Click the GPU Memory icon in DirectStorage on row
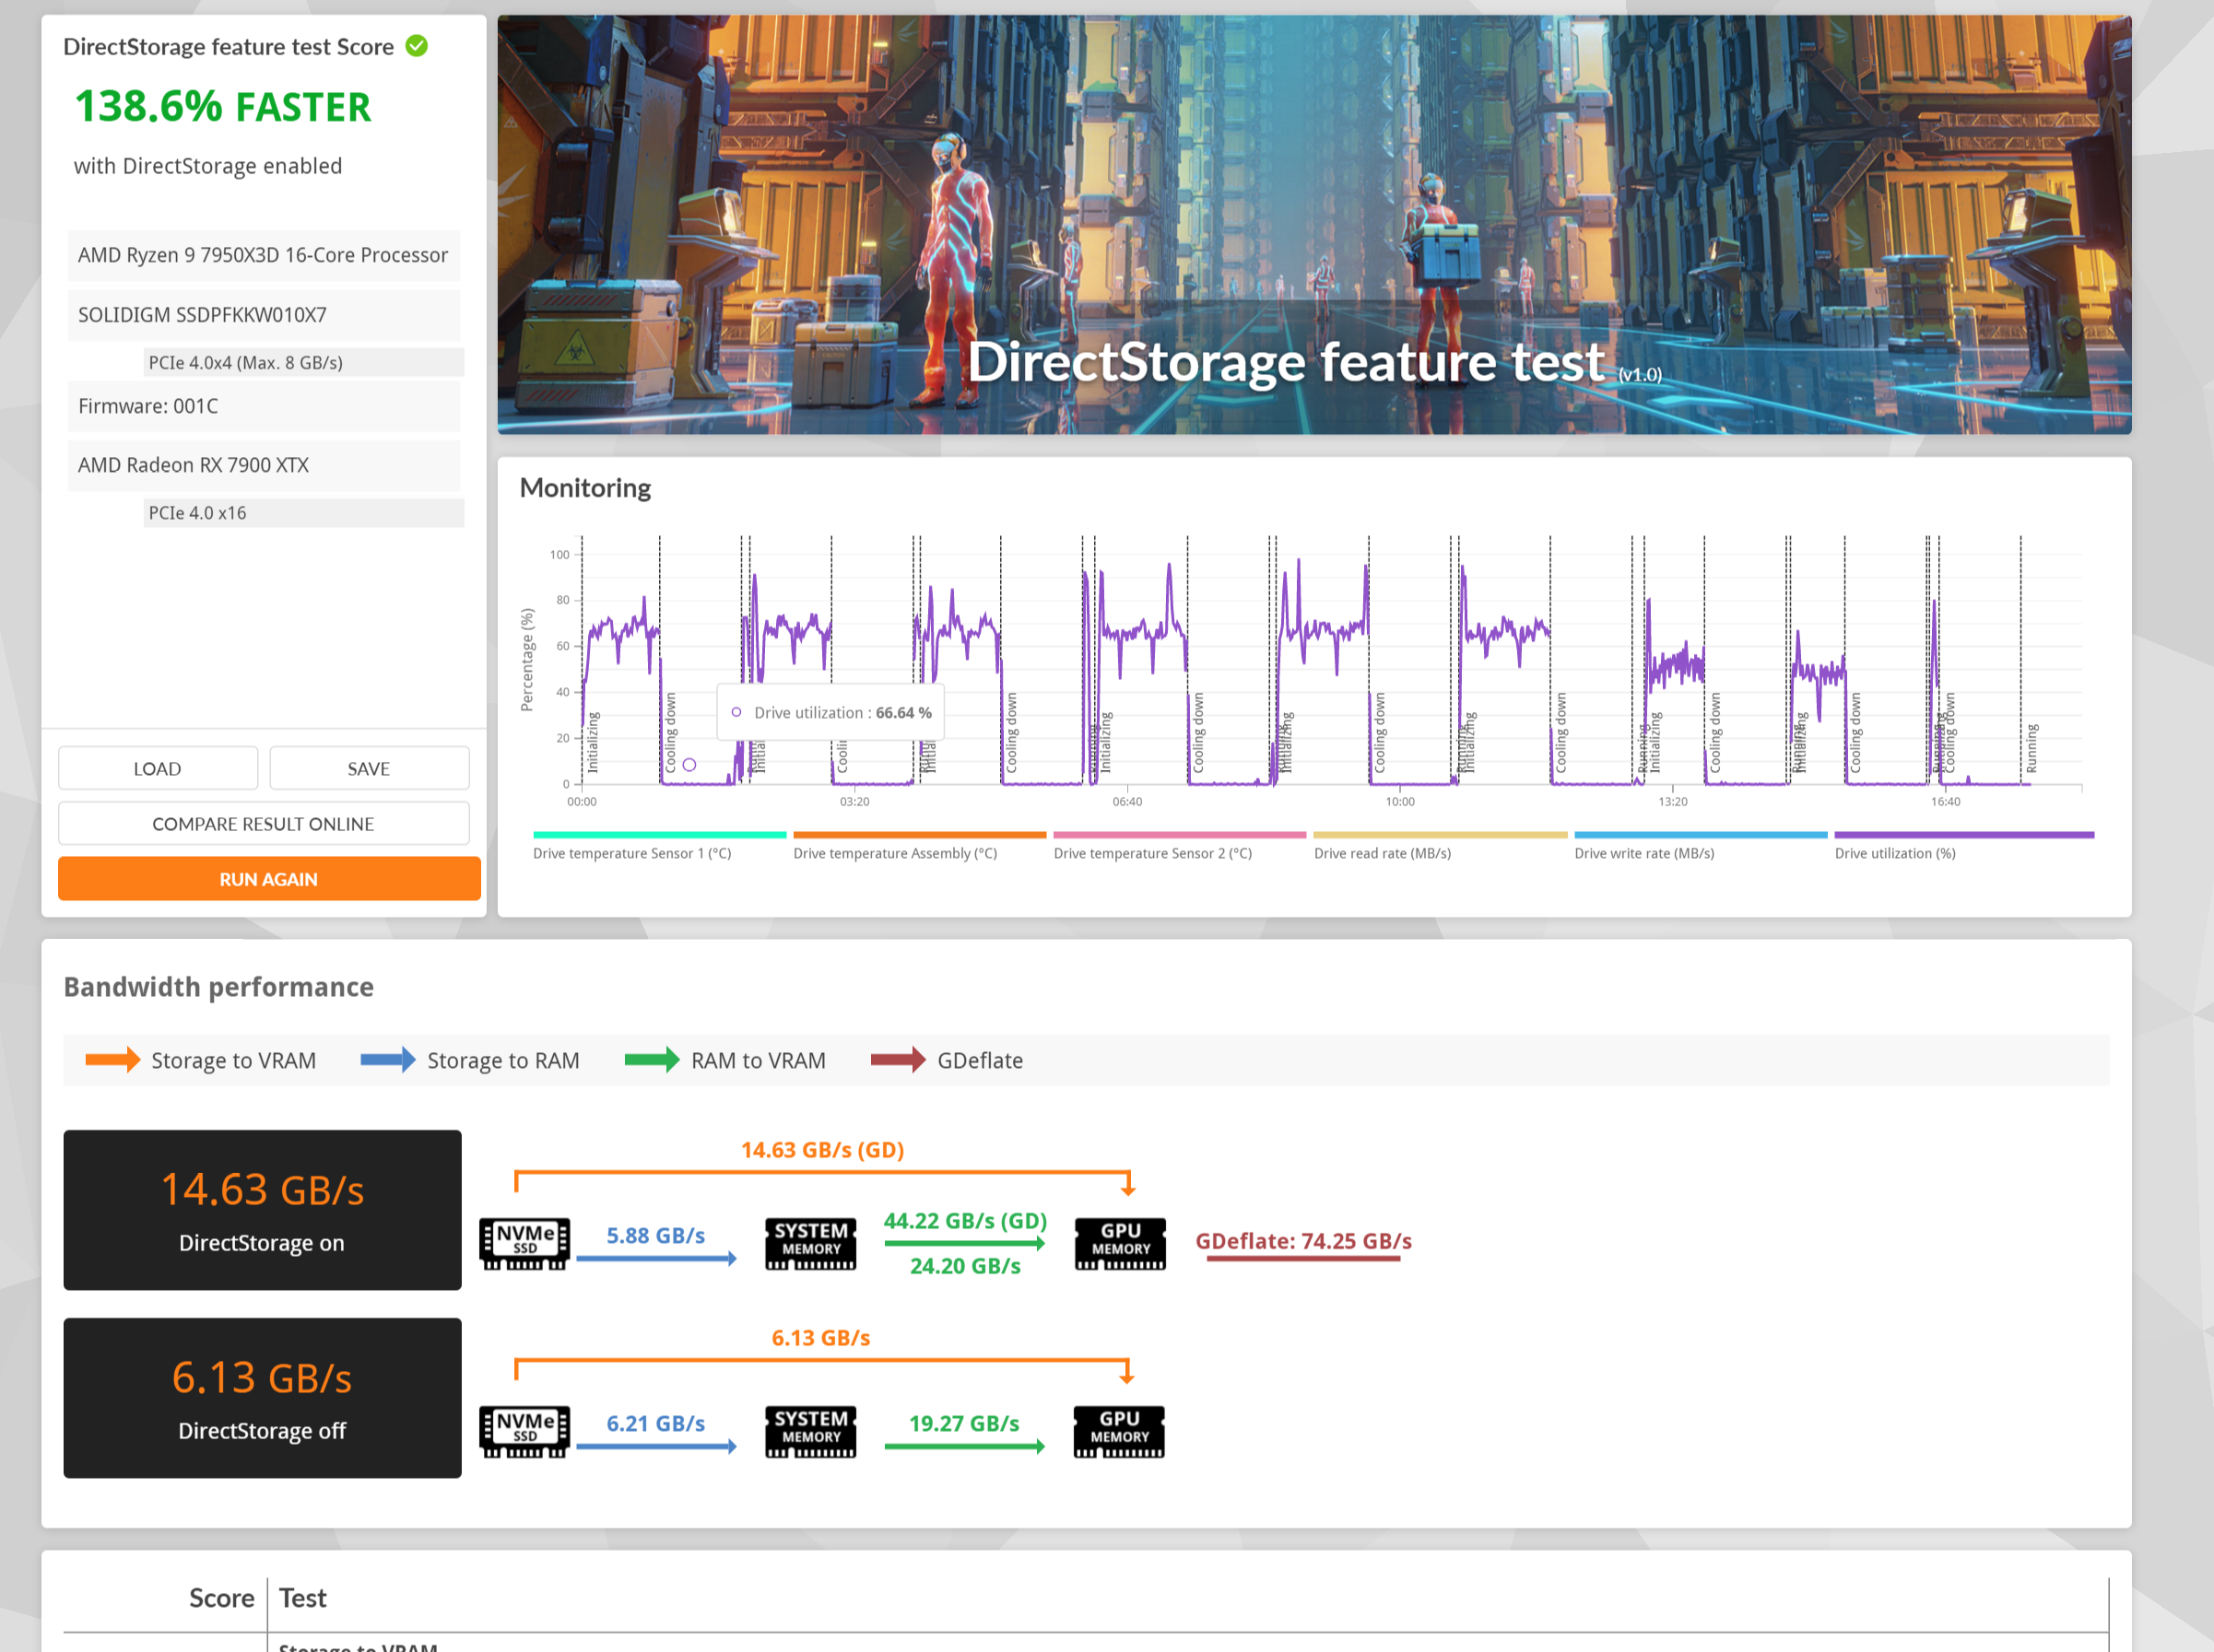Screen dimensions: 2214x1652 (x=1121, y=1243)
